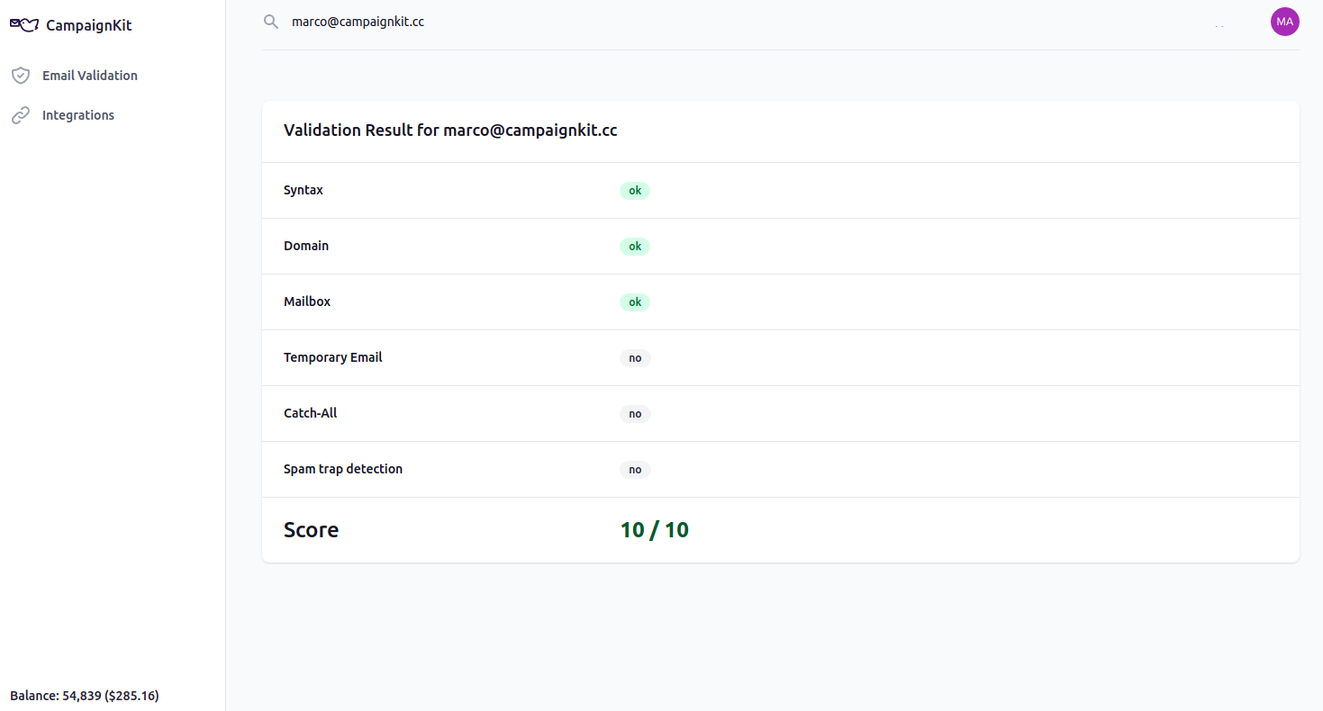This screenshot has height=711, width=1323.
Task: Click the no badge for Temporary Email
Action: click(x=635, y=358)
